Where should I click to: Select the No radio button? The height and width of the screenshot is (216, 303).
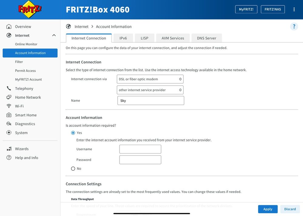click(x=73, y=169)
